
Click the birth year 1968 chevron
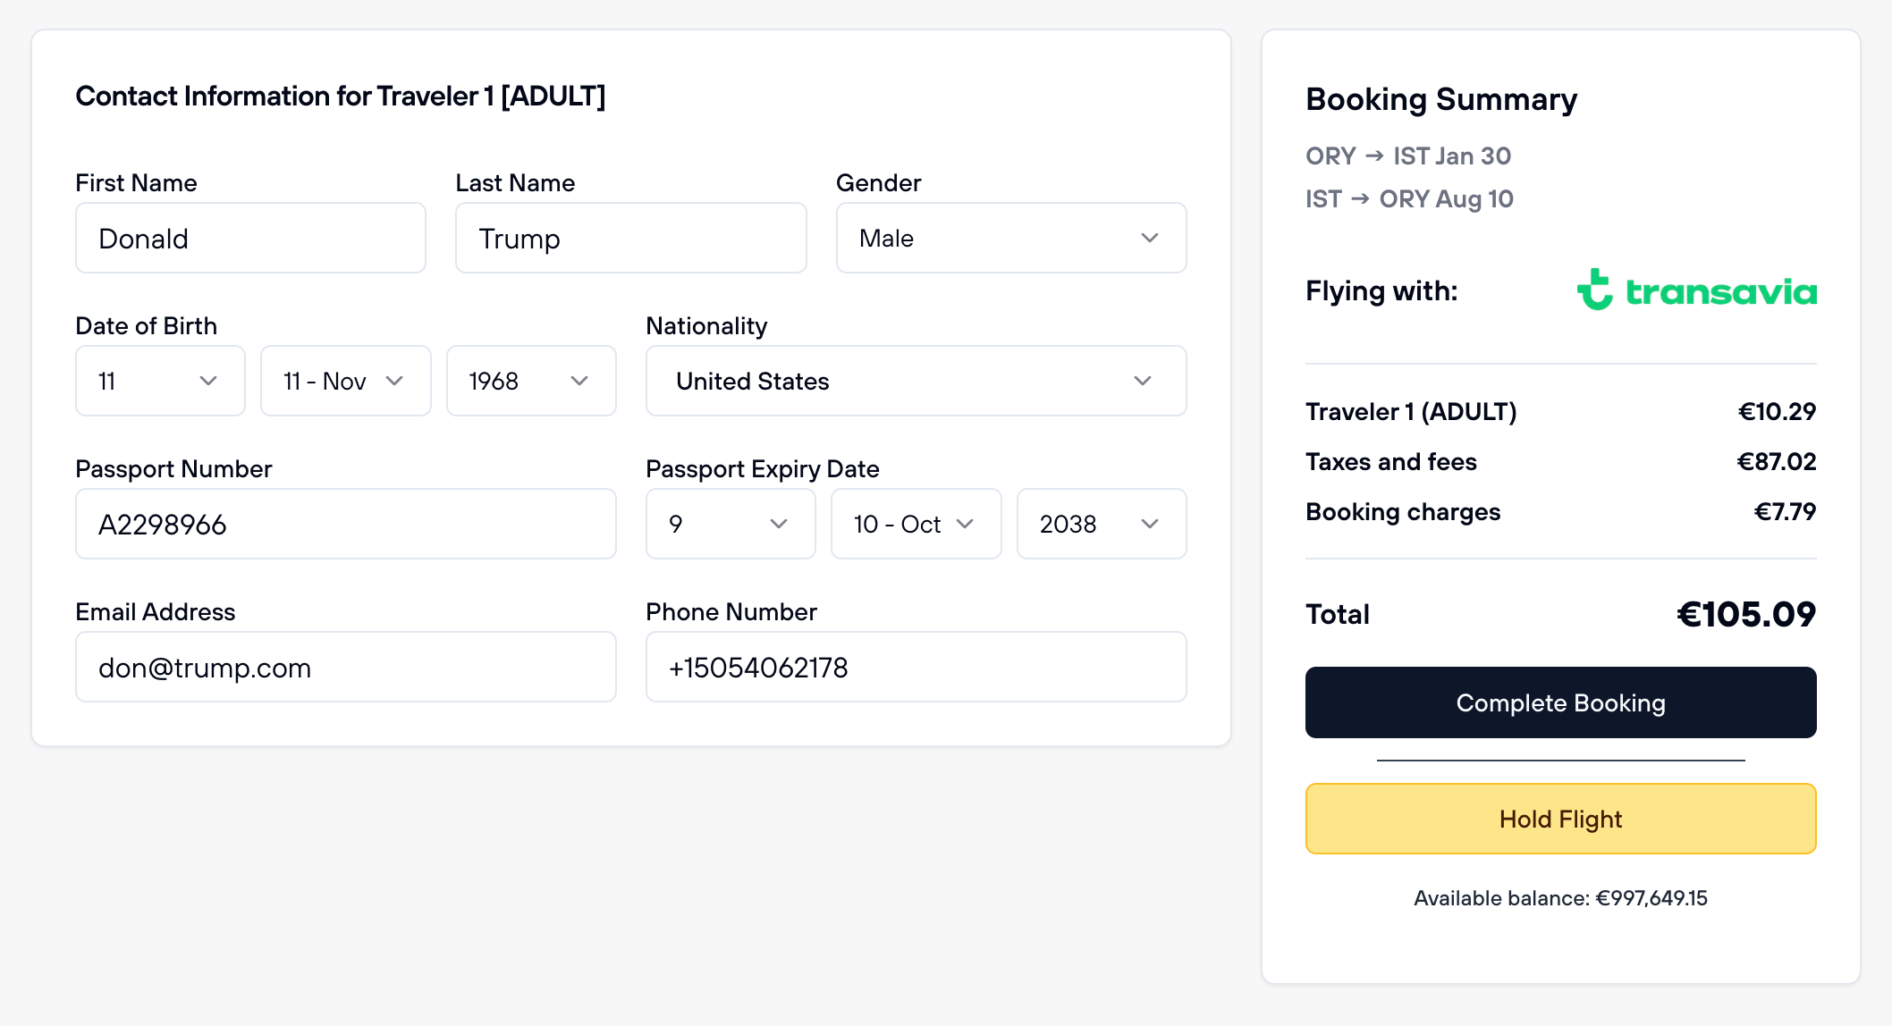click(579, 381)
